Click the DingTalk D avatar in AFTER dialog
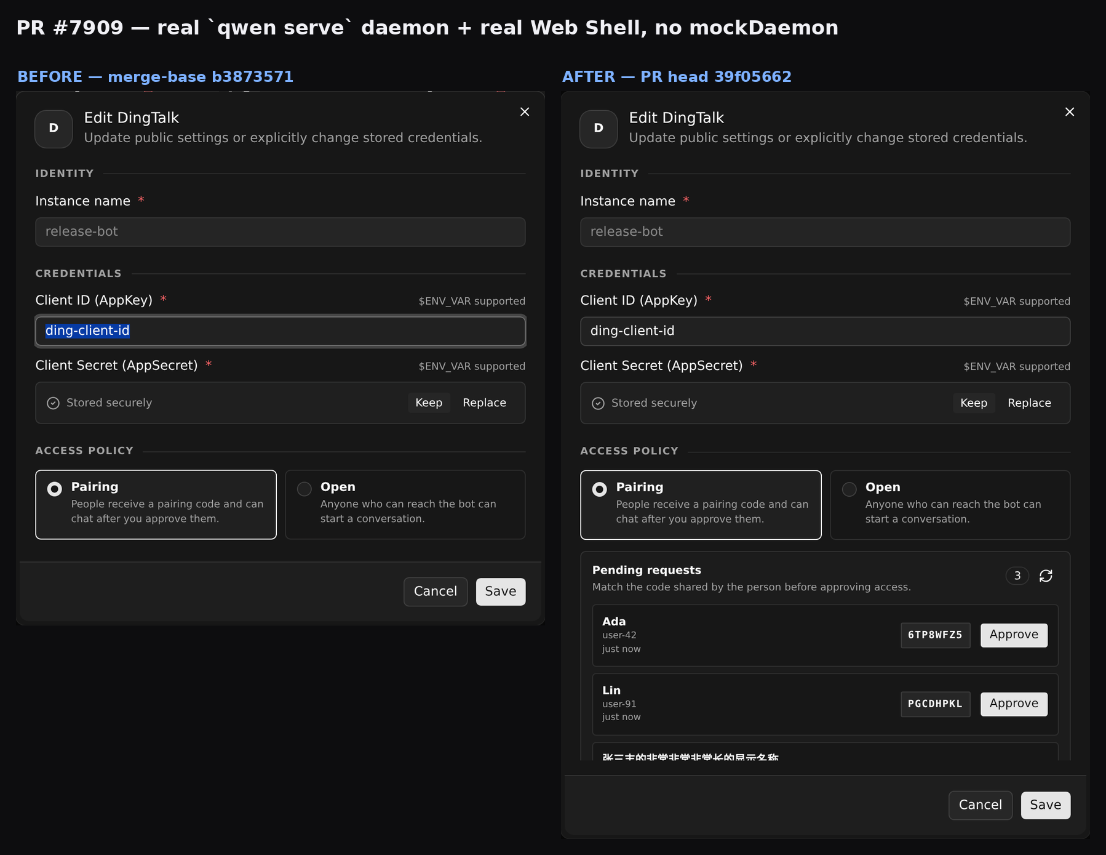 point(599,129)
